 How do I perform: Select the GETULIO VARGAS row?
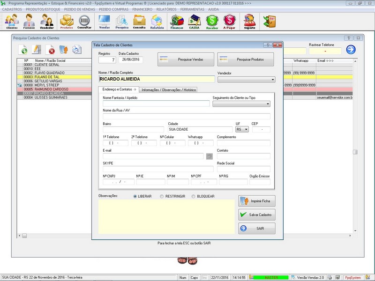[x=54, y=81]
